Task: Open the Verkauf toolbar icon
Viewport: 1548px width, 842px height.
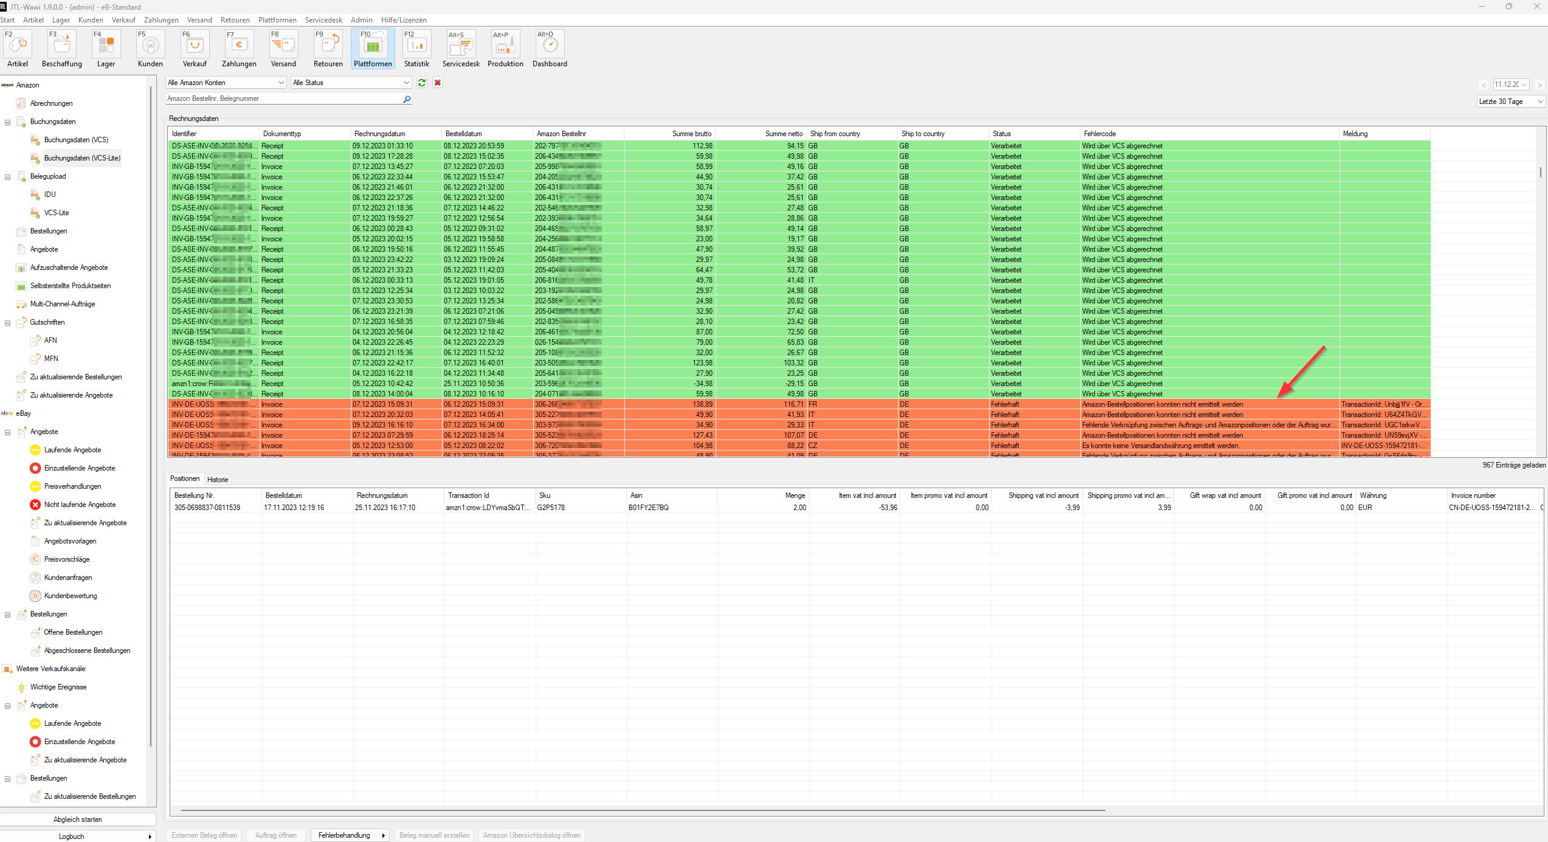Action: pos(195,49)
